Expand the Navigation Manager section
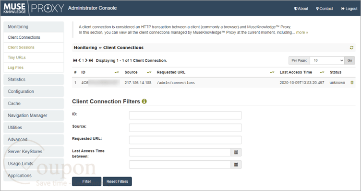Image resolution: width=361 pixels, height=191 pixels. (x=34, y=115)
